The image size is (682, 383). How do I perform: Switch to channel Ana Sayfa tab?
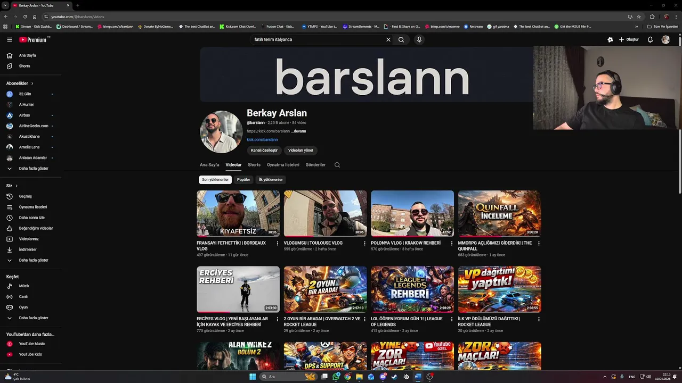pyautogui.click(x=209, y=165)
